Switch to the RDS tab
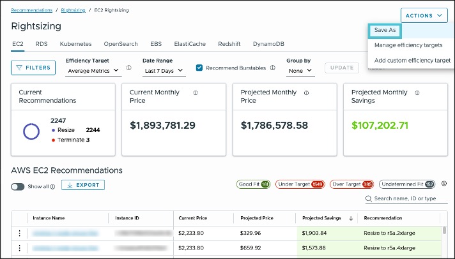Viewport: 455px width, 259px height. point(42,44)
